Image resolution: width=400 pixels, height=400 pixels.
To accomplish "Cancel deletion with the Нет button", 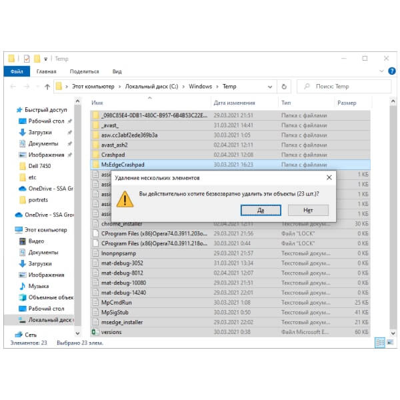I will (308, 210).
